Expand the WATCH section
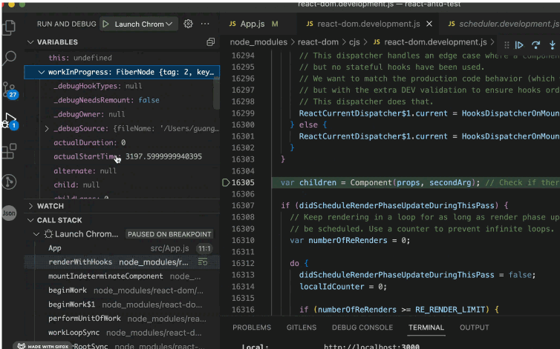 point(30,206)
